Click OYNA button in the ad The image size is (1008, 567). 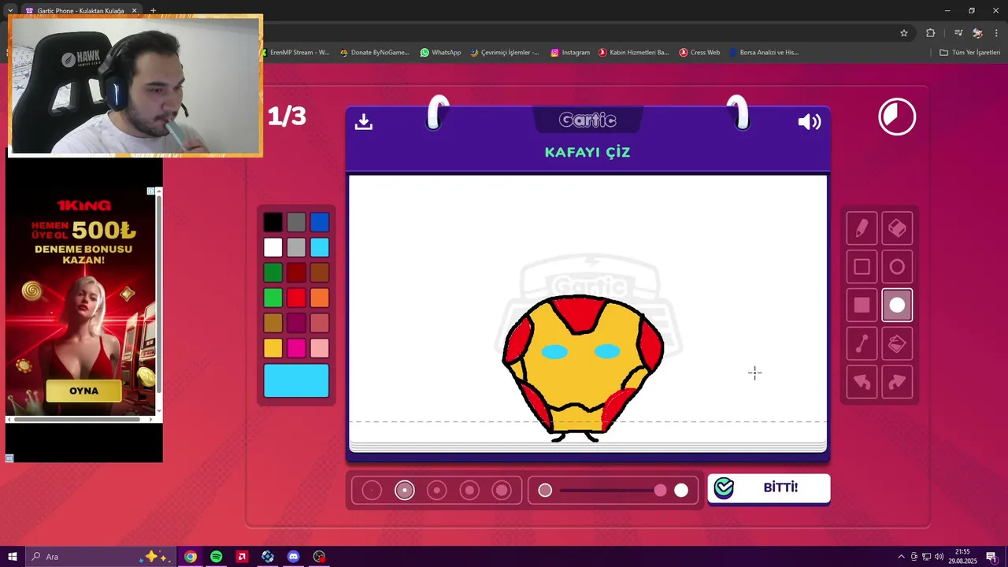click(x=83, y=391)
